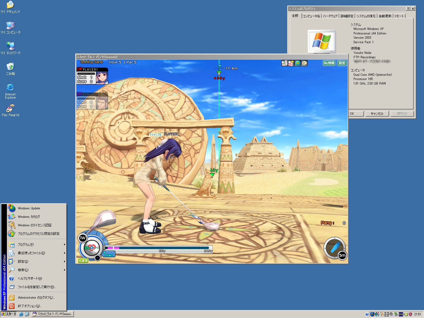Click スカッとゴルフ パンヤ taskbar button
424x318 pixels.
coord(52,314)
